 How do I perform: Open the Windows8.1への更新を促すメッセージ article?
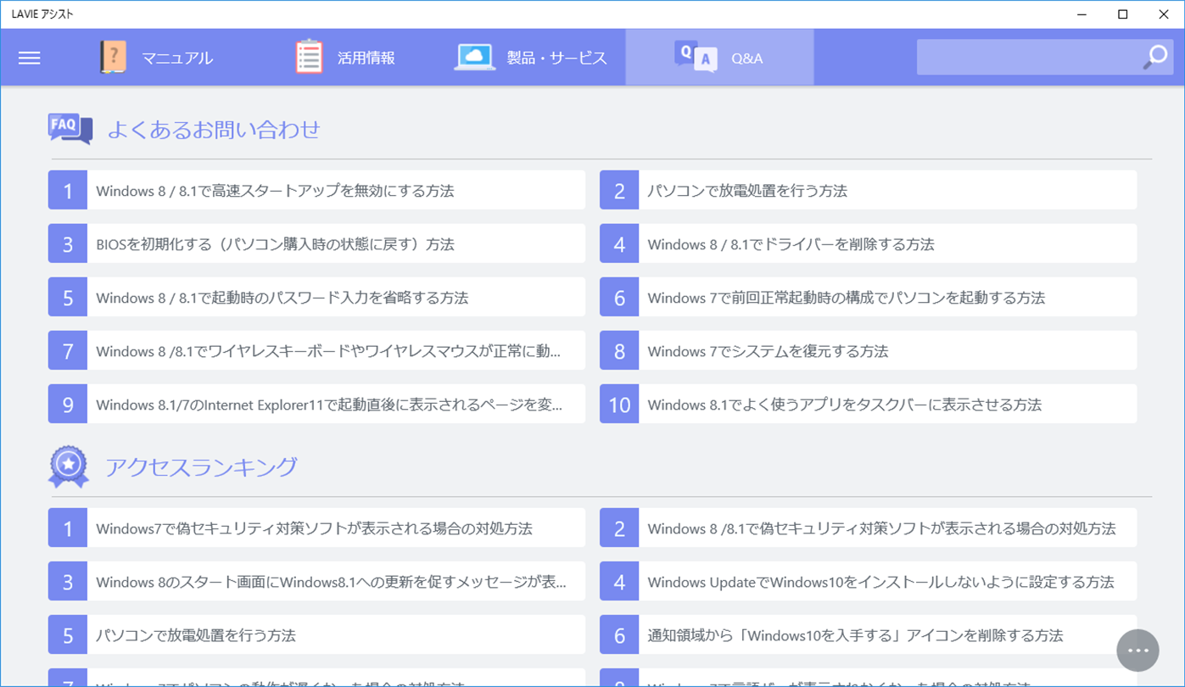click(316, 581)
